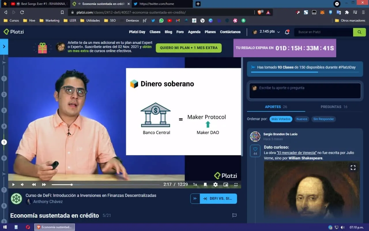This screenshot has height=231, width=369.
Task: Rewind the video with the back arrows
Action: click(x=34, y=185)
